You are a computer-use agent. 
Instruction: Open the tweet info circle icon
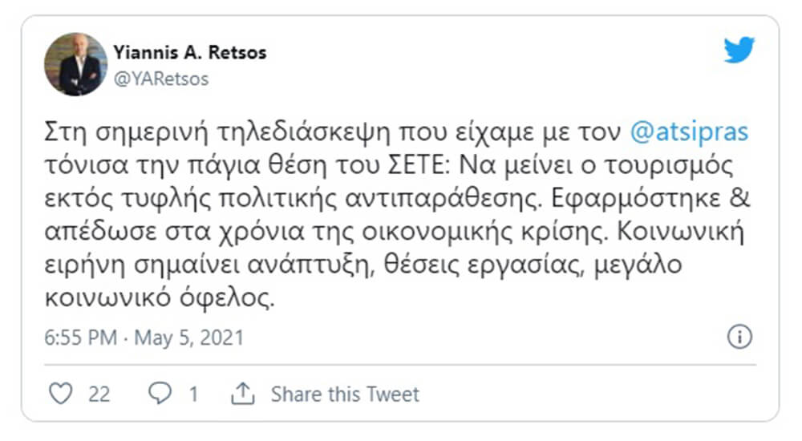click(739, 337)
